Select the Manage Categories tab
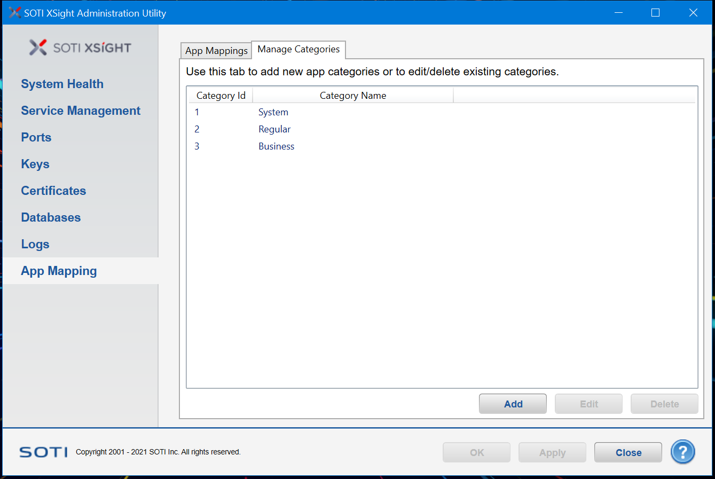 point(298,49)
